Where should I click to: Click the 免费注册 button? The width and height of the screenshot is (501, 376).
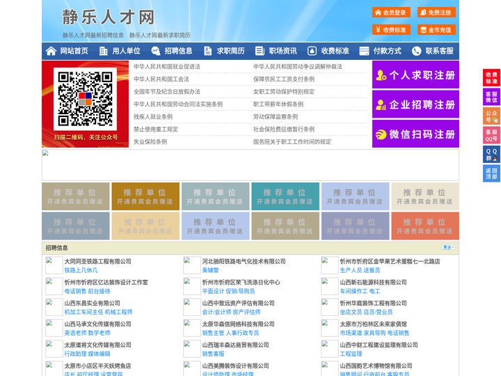(x=436, y=13)
